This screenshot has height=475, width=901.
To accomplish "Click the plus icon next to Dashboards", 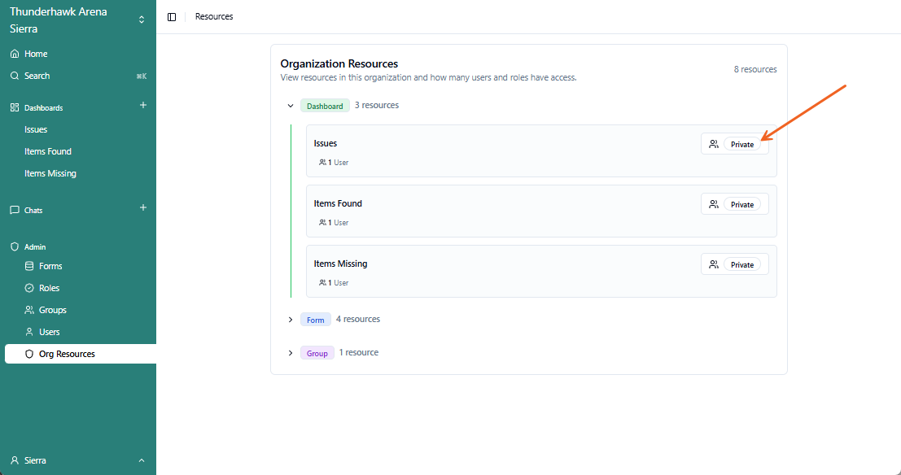I will tap(143, 105).
